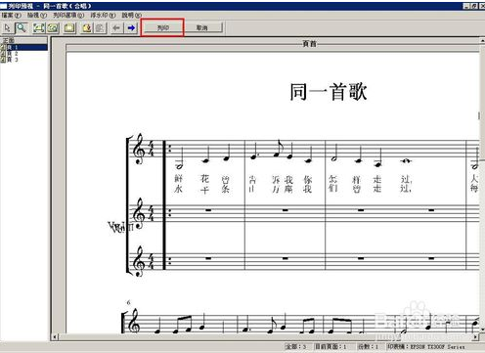
Task: Click the 列印 print button
Action: click(x=162, y=28)
